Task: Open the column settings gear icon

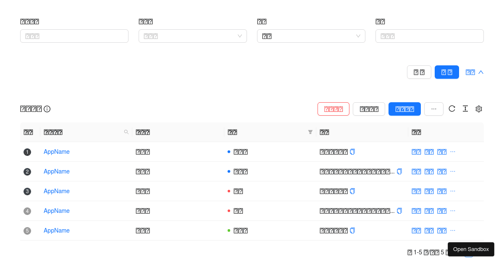Action: coord(479,109)
